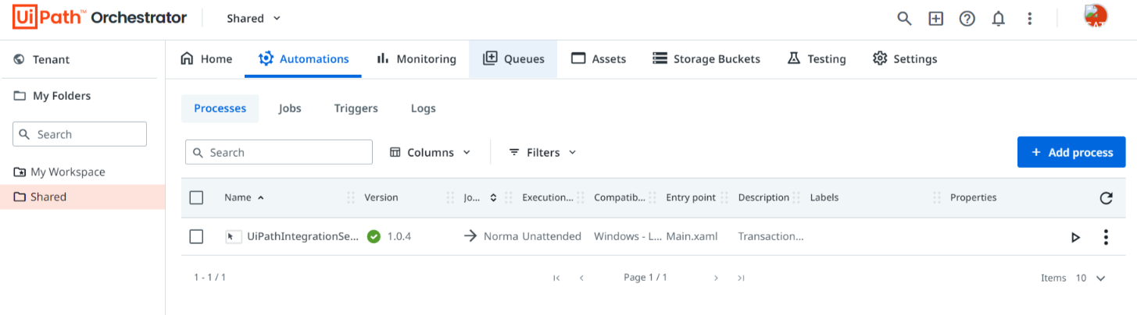Click the drag handle before Properties column

936,198
